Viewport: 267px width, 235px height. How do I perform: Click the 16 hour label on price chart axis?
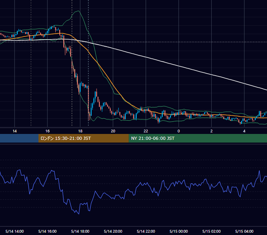coord(48,131)
